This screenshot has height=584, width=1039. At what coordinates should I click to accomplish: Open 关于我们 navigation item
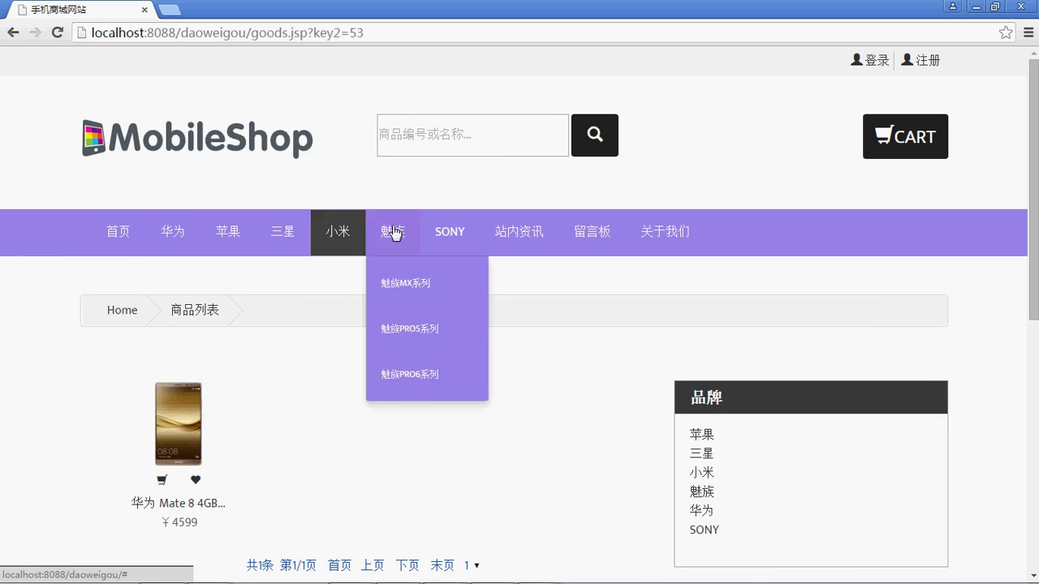click(x=665, y=232)
